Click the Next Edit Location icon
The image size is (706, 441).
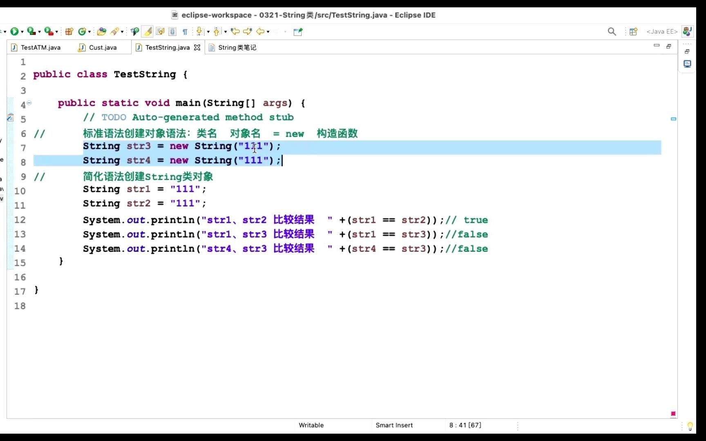click(x=248, y=31)
